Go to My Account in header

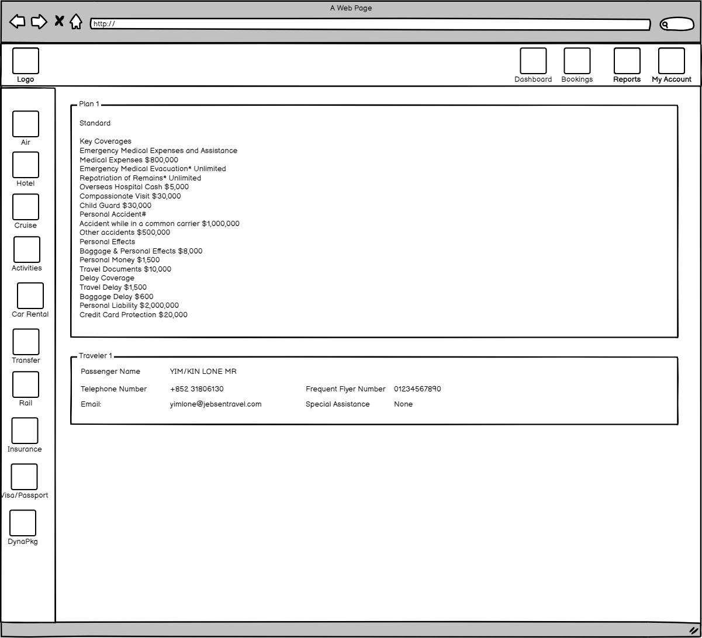coord(672,61)
